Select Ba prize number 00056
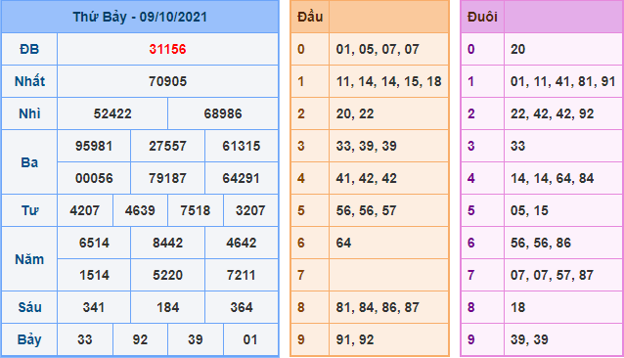Viewport: 624px width, 358px height. coord(94,178)
